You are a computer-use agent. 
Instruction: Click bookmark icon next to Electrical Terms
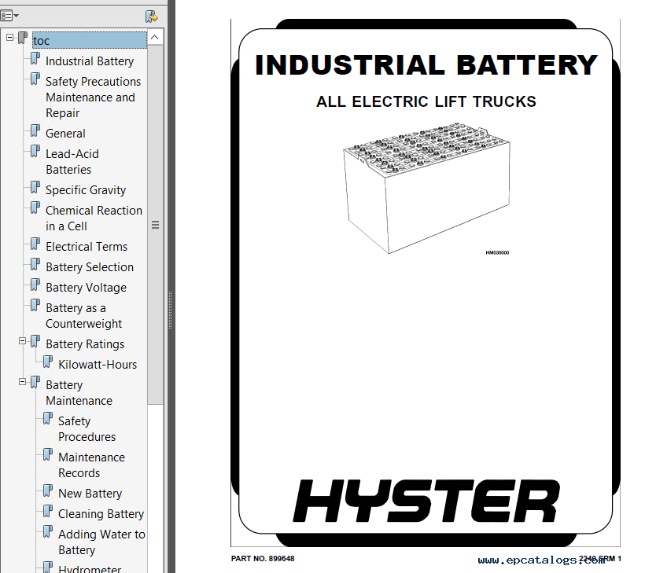coord(35,244)
